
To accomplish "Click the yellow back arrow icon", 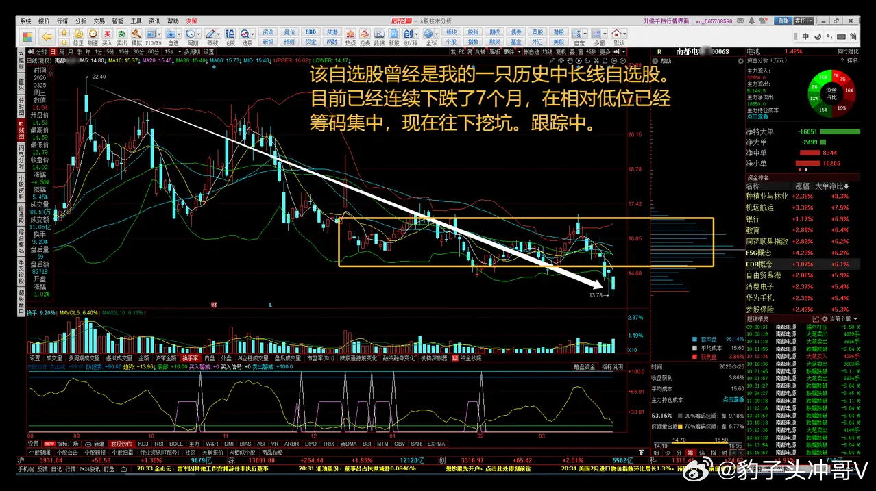I will coord(47,37).
